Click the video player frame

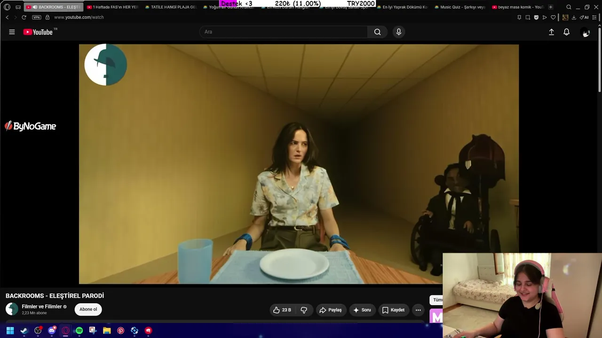(x=299, y=164)
